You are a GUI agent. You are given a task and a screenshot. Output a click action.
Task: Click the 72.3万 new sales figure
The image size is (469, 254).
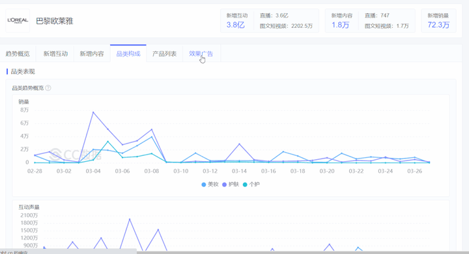(438, 25)
